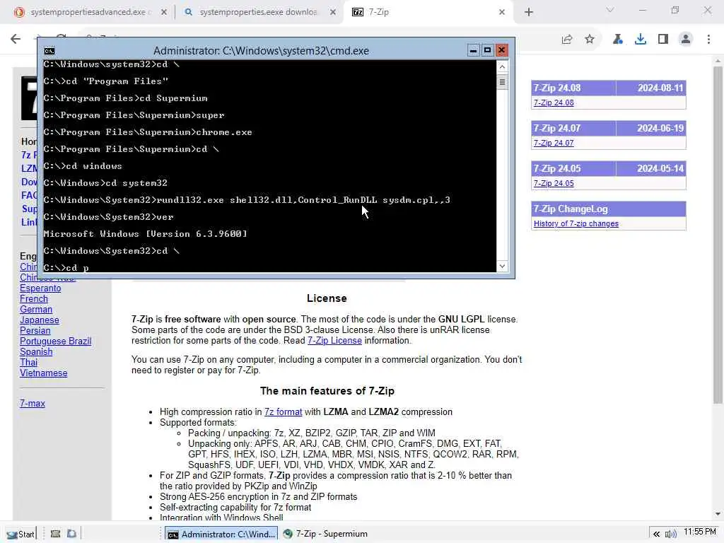
Task: Open the user profile avatar icon
Action: (686, 40)
